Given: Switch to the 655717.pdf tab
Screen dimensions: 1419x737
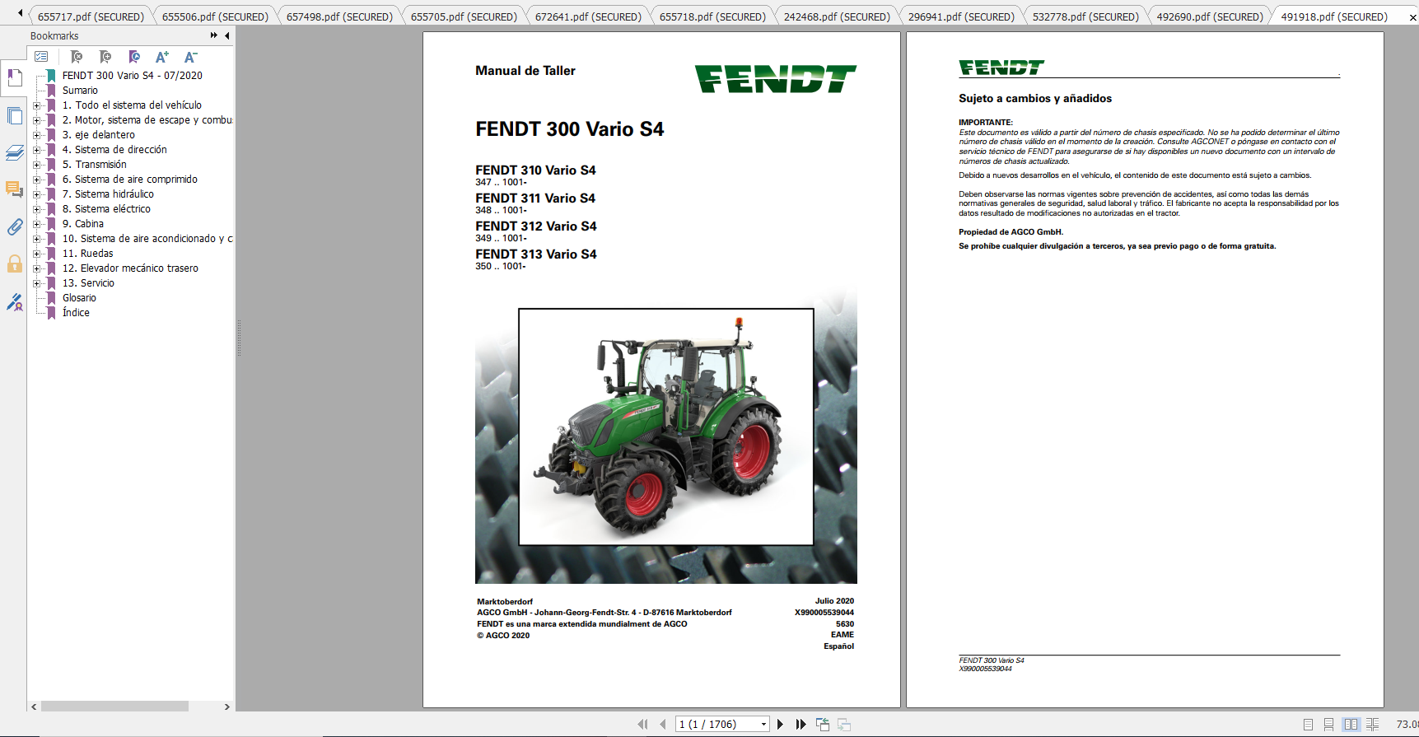Looking at the screenshot, I should pos(91,16).
